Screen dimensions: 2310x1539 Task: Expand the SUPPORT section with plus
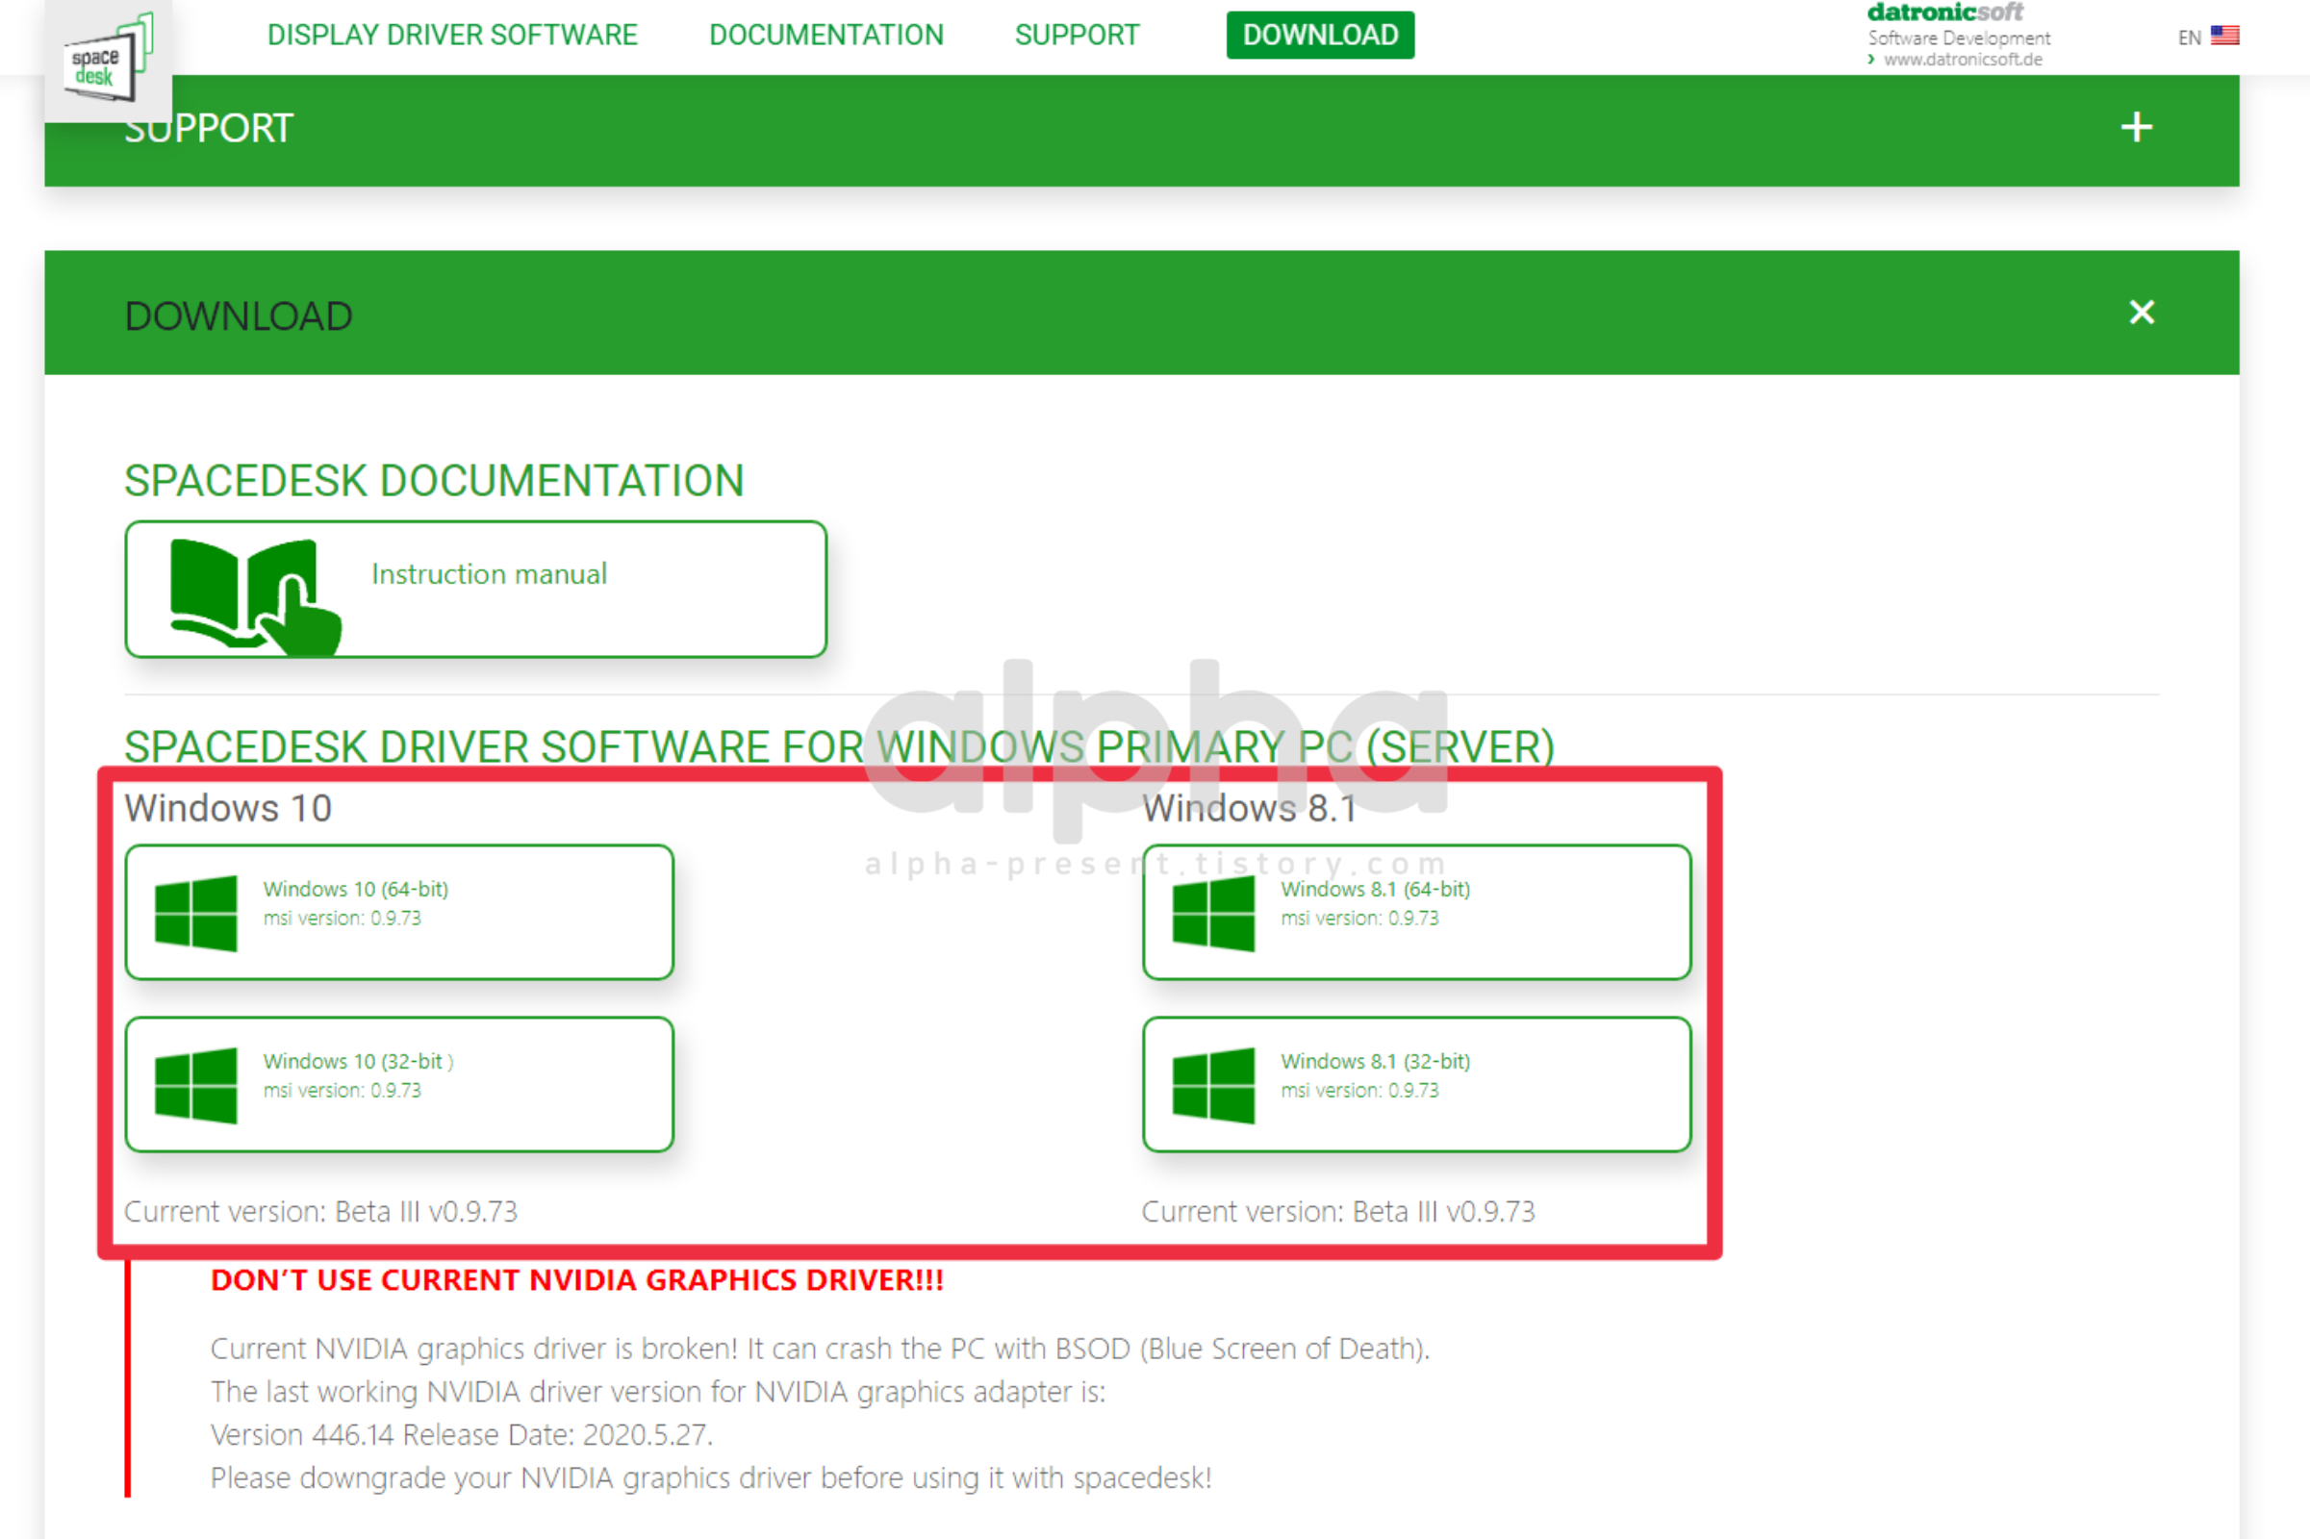pyautogui.click(x=2136, y=128)
